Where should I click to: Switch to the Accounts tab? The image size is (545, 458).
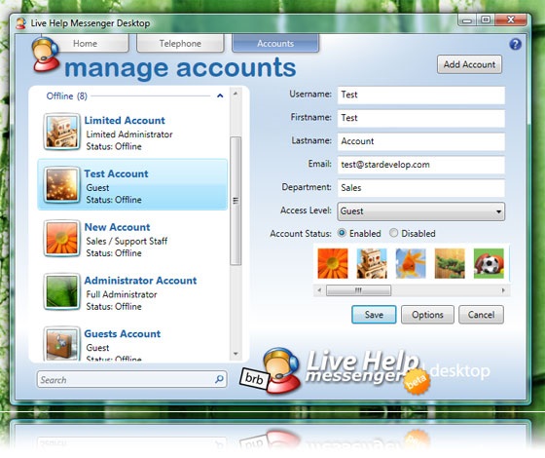(275, 44)
